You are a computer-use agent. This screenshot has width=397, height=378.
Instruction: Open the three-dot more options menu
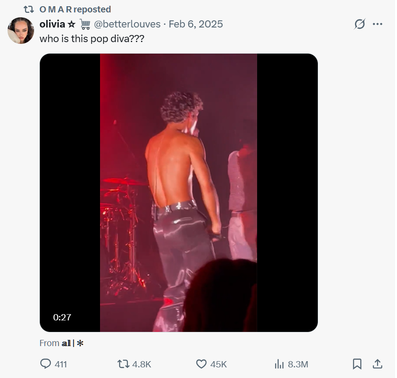click(x=378, y=24)
